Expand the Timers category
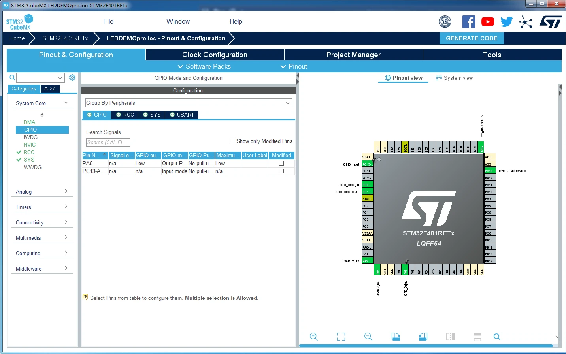 point(42,207)
